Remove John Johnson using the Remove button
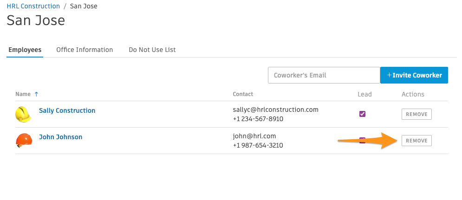 [416, 141]
